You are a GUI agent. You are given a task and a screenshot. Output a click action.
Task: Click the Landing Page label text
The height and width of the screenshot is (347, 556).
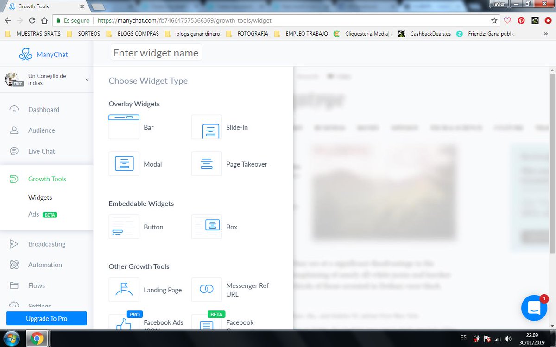pyautogui.click(x=163, y=290)
